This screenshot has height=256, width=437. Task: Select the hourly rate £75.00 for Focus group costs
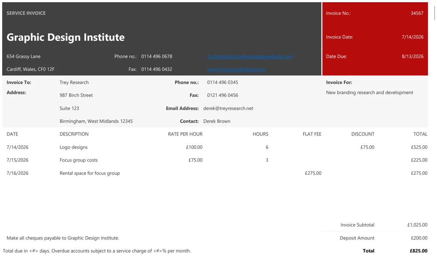(x=196, y=160)
